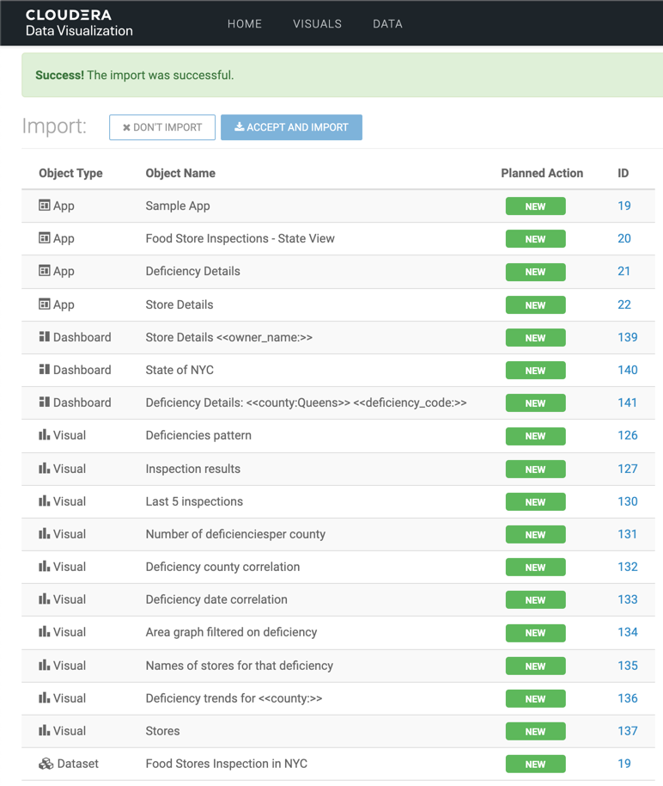This screenshot has height=786, width=663.
Task: Click the Cloudera Data Visualization logo
Action: point(79,23)
